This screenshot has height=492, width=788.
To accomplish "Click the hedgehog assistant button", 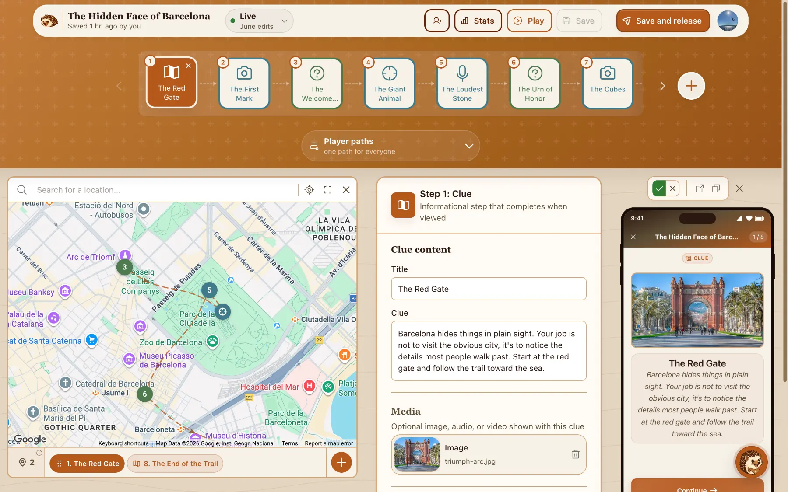I will point(751,462).
